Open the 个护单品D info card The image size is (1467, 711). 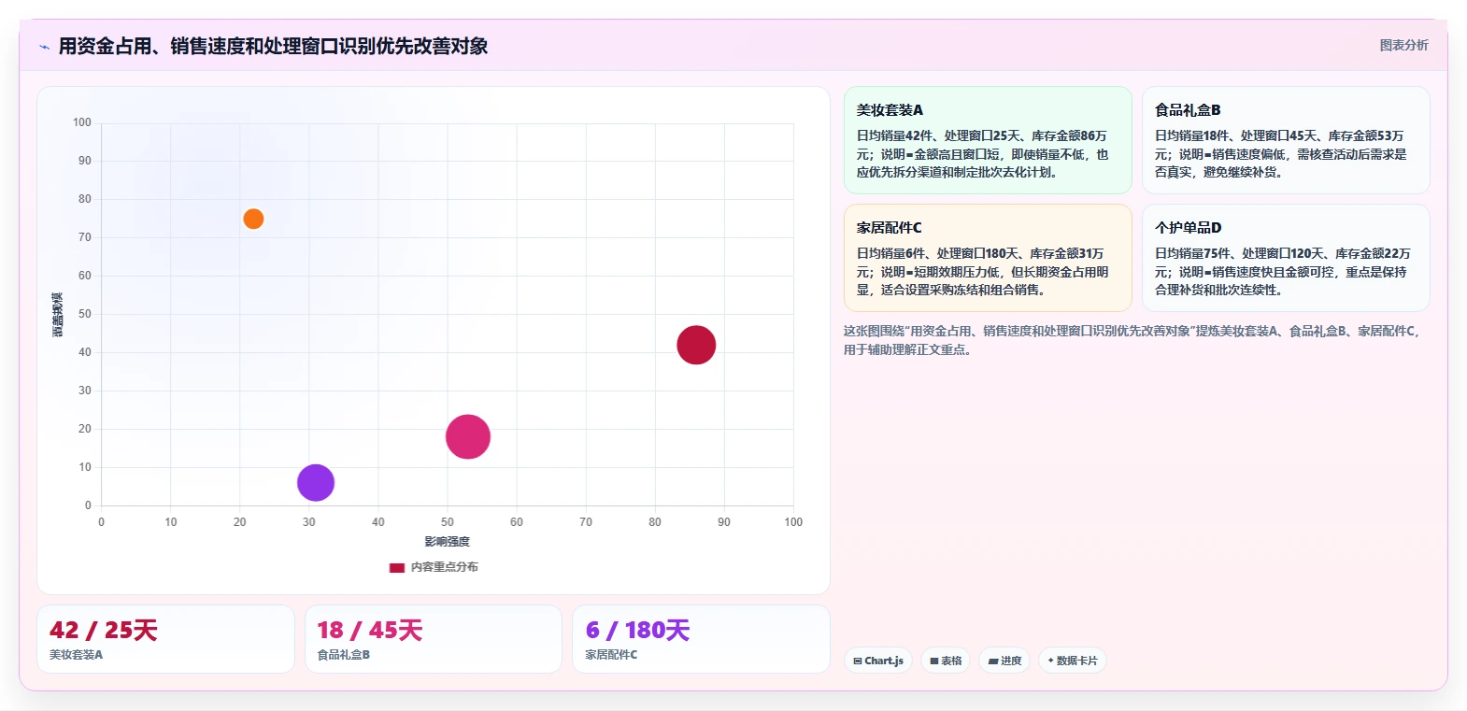(1286, 258)
